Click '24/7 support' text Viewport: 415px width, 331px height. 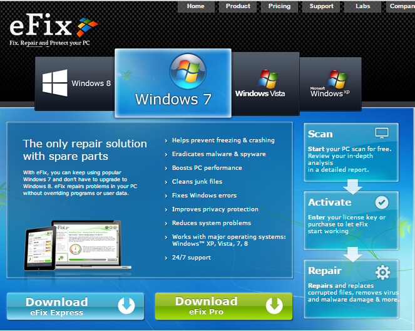pos(192,258)
